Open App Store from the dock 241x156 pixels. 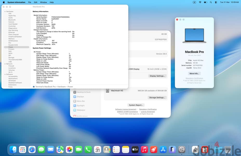point(163,149)
